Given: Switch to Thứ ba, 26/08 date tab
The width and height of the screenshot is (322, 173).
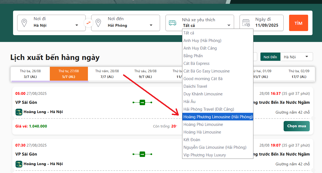Looking at the screenshot, I should tap(30, 74).
